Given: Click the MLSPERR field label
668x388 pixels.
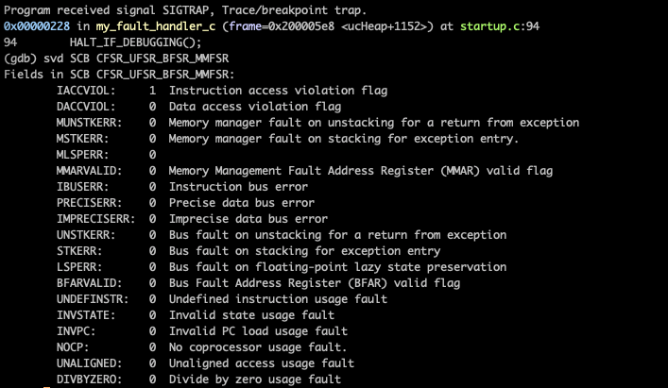Looking at the screenshot, I should 82,154.
